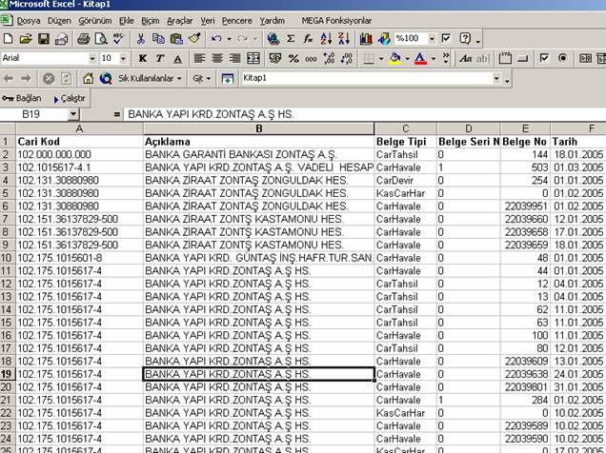606x453 pixels.
Task: Select row 19 header
Action: pyautogui.click(x=8, y=374)
